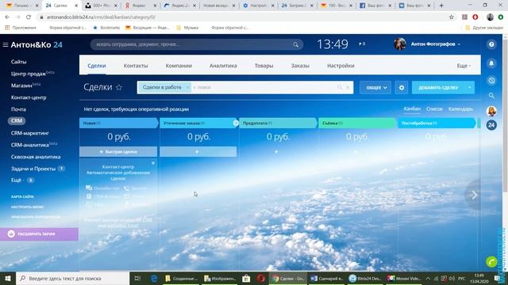508x285 pixels.
Task: Open Windows Start menu
Action: coord(7,278)
